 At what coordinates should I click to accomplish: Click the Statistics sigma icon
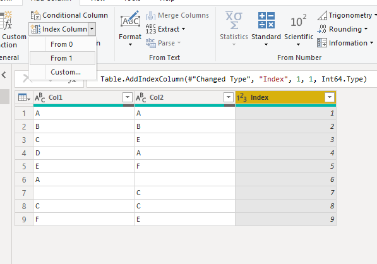pos(234,20)
